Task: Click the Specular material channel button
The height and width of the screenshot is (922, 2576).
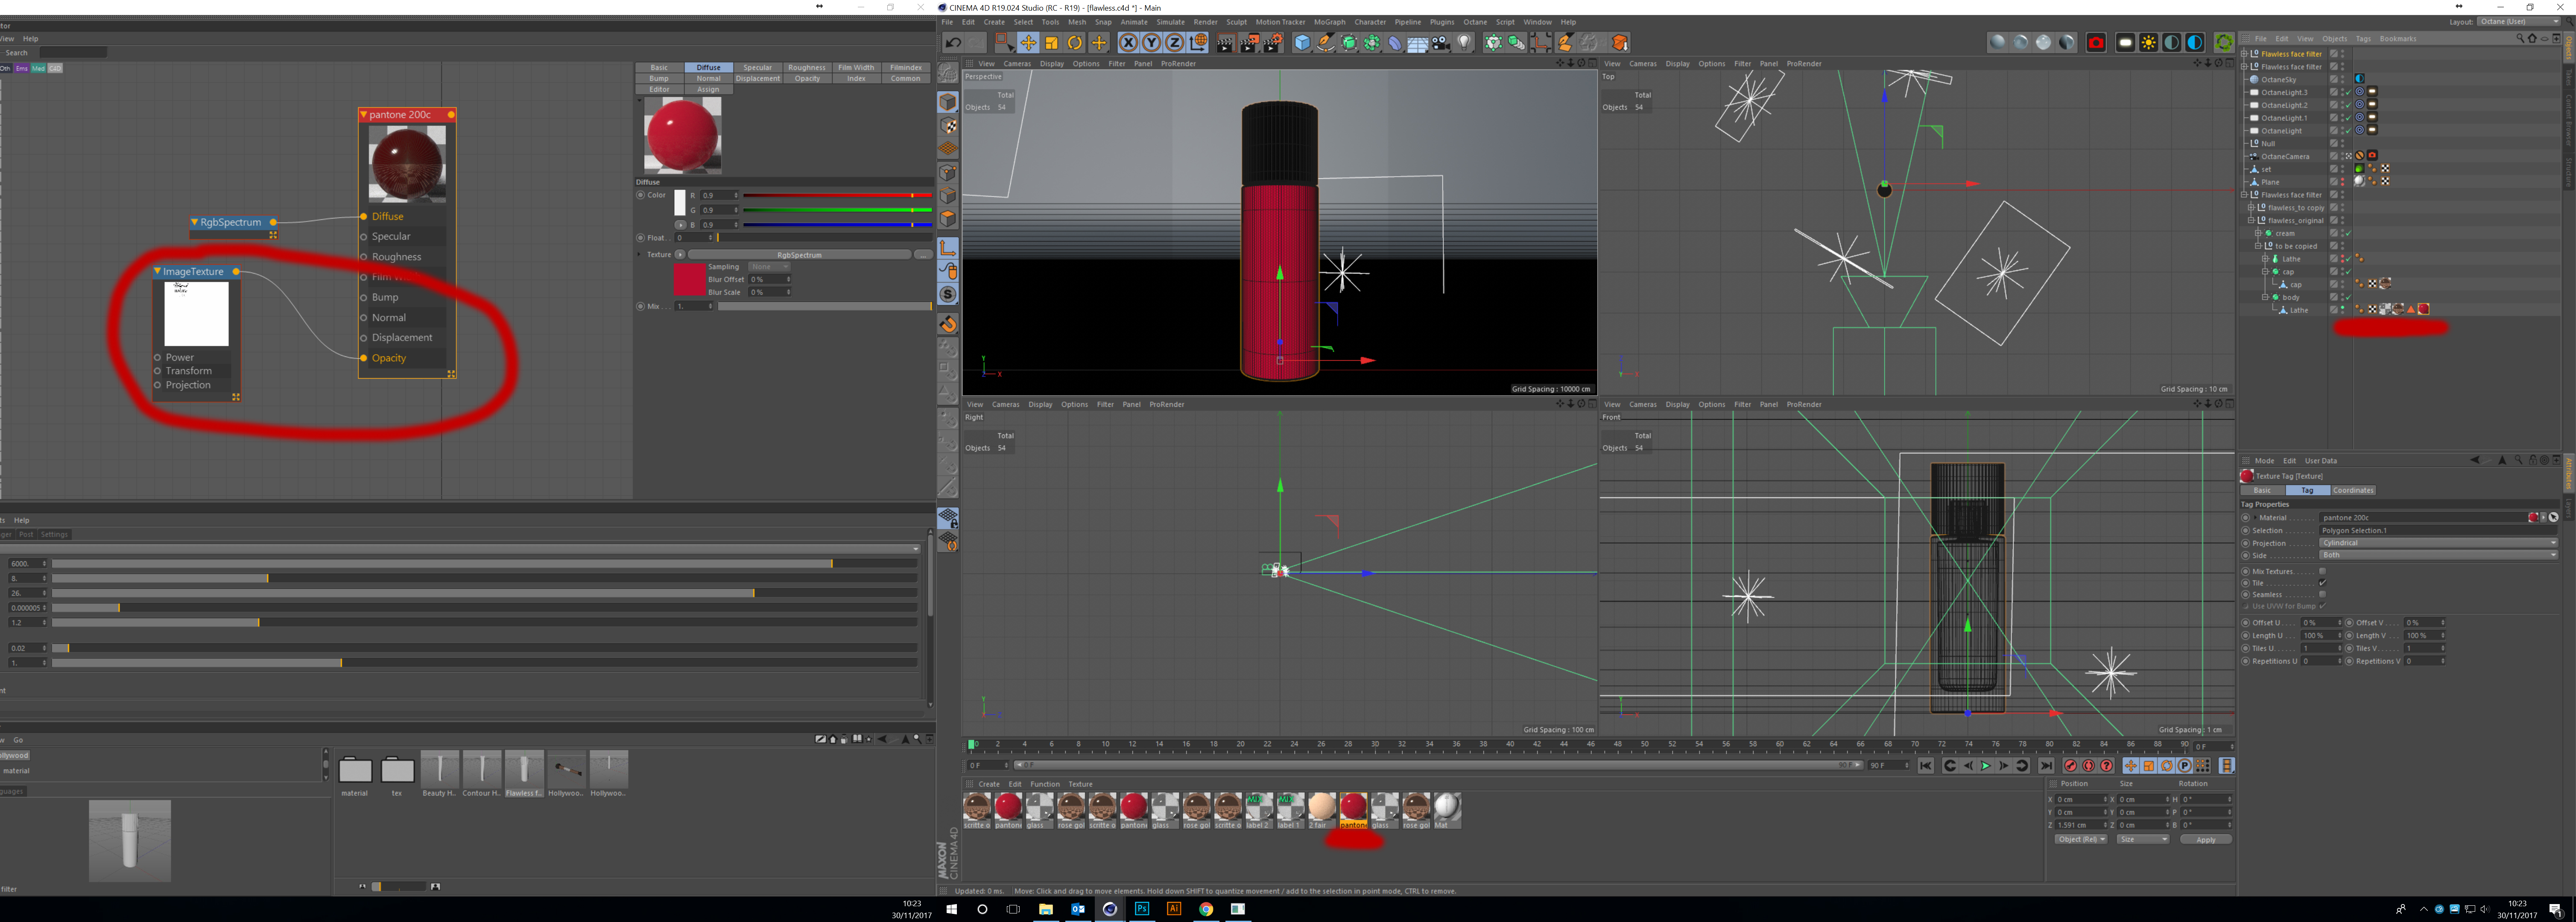Action: coord(757,68)
